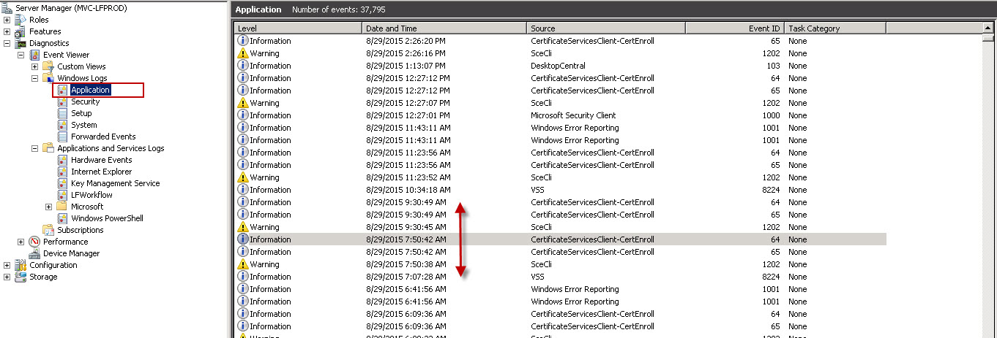Image resolution: width=997 pixels, height=338 pixels.
Task: Open the Windows PowerShell log
Action: coord(107,218)
